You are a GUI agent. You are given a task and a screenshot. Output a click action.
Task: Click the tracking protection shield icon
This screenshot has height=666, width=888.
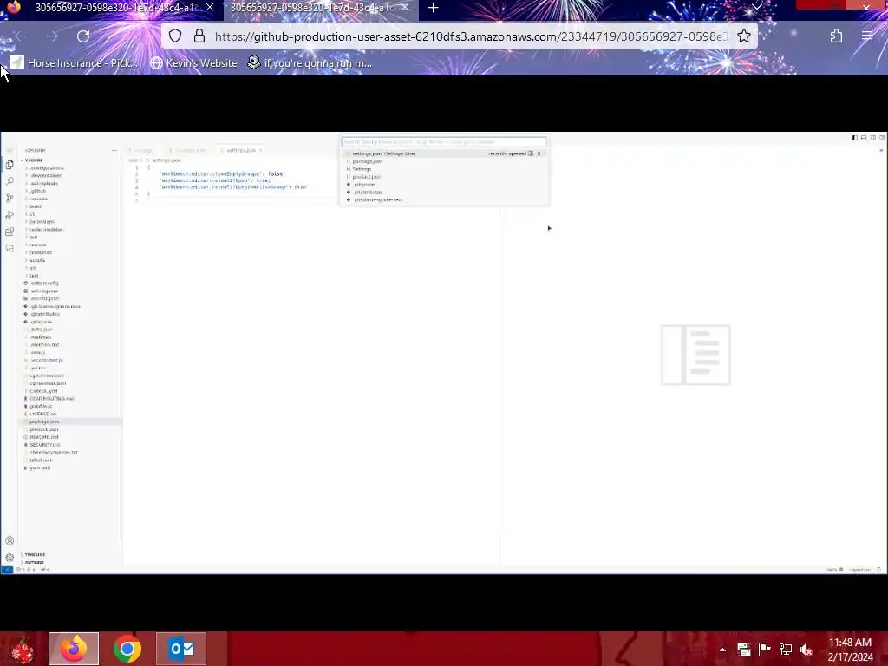point(175,36)
